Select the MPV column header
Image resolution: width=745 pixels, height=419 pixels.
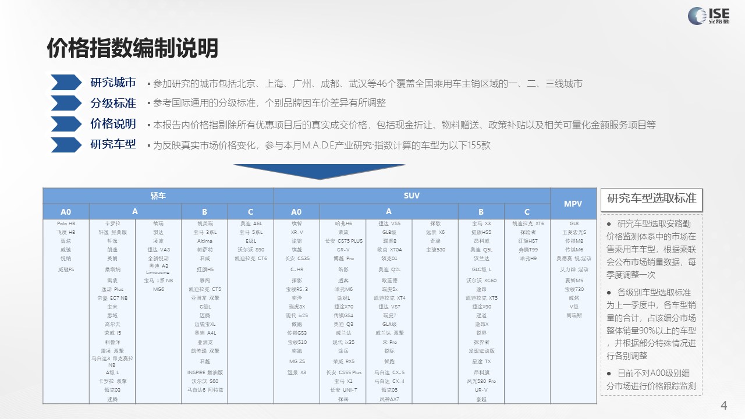(x=573, y=204)
